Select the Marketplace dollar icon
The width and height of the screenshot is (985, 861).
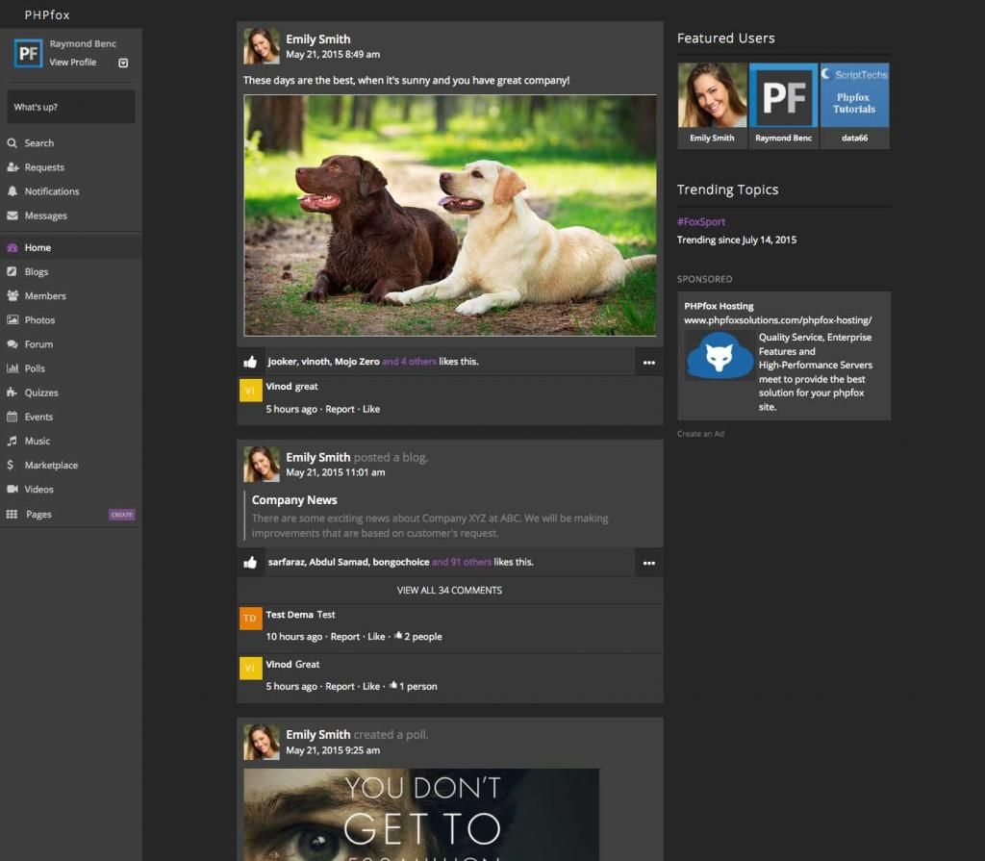point(13,465)
